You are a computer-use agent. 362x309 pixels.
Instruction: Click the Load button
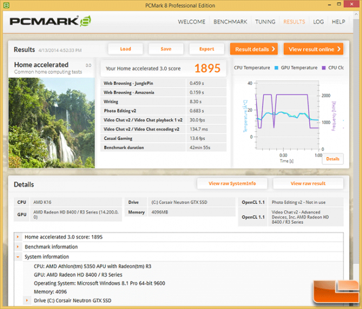(125, 49)
